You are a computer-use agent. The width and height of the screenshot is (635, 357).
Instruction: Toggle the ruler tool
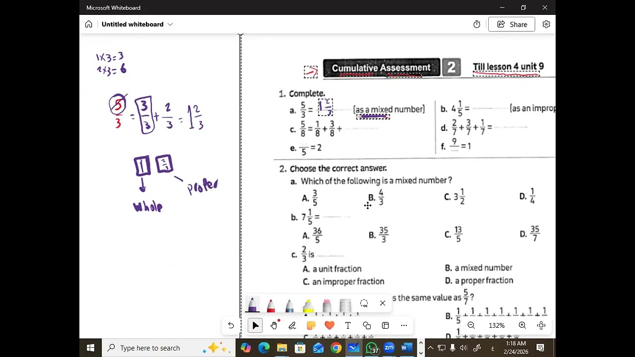pyautogui.click(x=345, y=305)
